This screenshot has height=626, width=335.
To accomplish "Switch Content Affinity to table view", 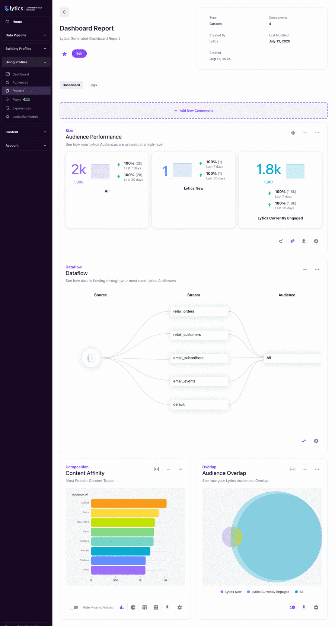I will coord(144,607).
